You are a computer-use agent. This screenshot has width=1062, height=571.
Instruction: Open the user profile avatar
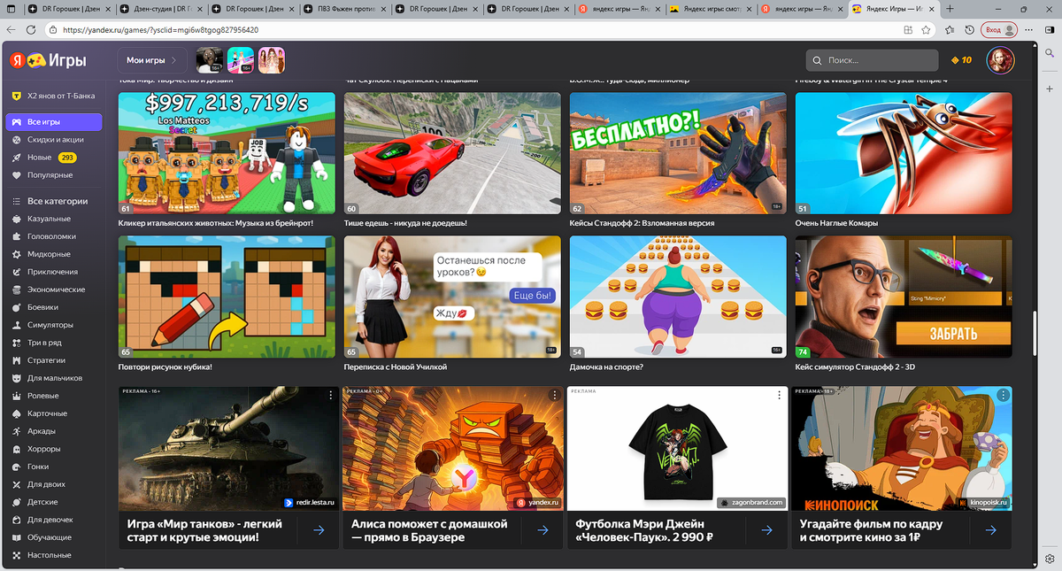pos(1000,60)
